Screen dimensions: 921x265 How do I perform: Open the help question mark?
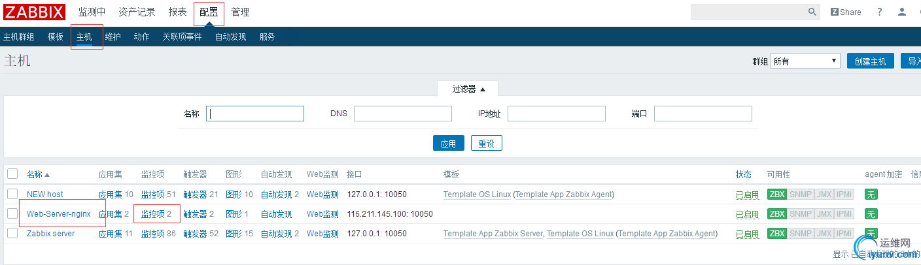pyautogui.click(x=880, y=12)
